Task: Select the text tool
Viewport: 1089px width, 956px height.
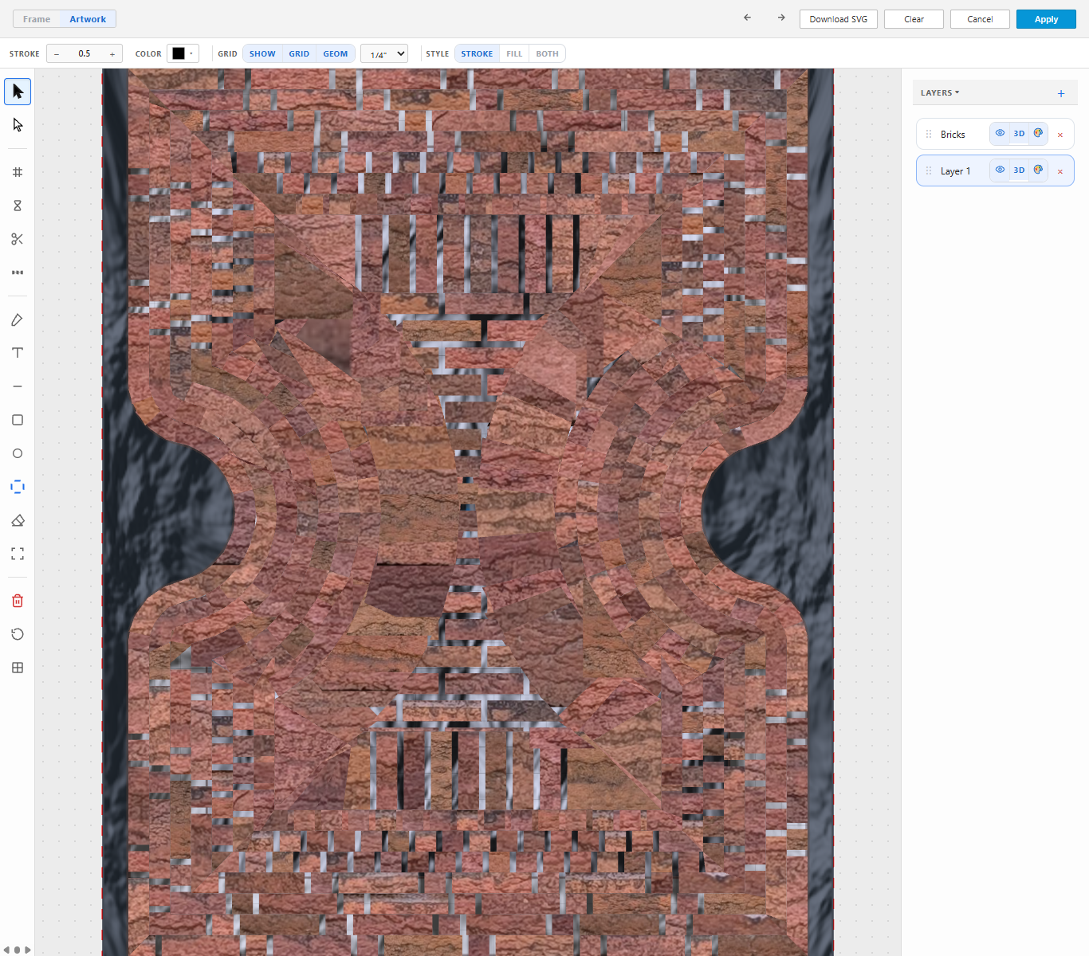Action: tap(18, 353)
